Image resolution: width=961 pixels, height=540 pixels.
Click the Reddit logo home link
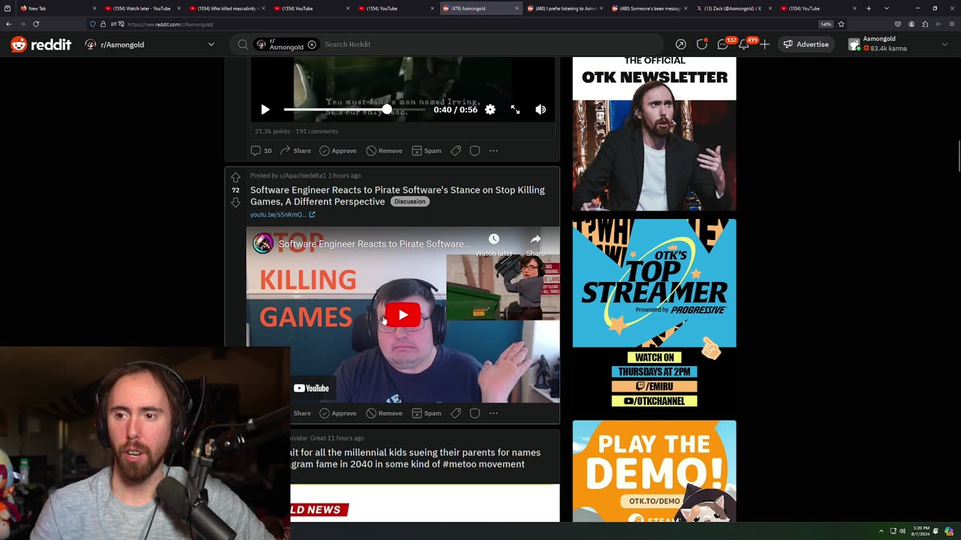[41, 44]
